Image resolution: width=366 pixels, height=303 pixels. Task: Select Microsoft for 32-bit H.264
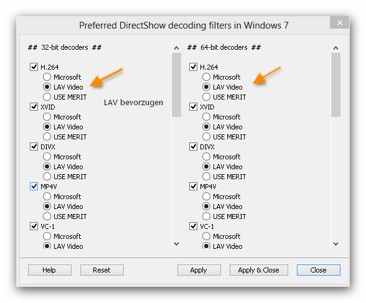(47, 77)
